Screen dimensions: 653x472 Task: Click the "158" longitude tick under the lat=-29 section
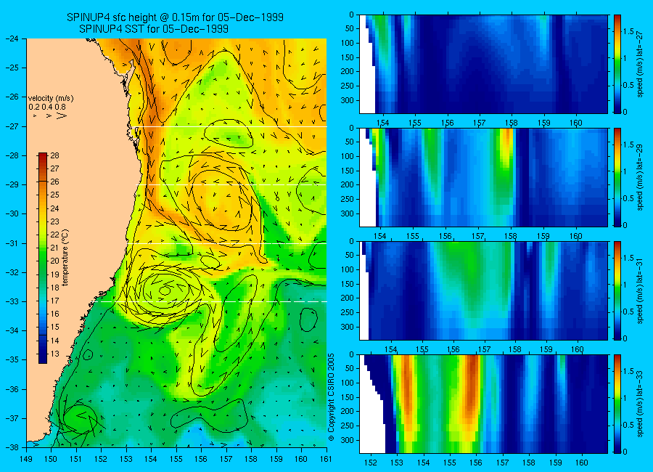pyautogui.click(x=511, y=237)
